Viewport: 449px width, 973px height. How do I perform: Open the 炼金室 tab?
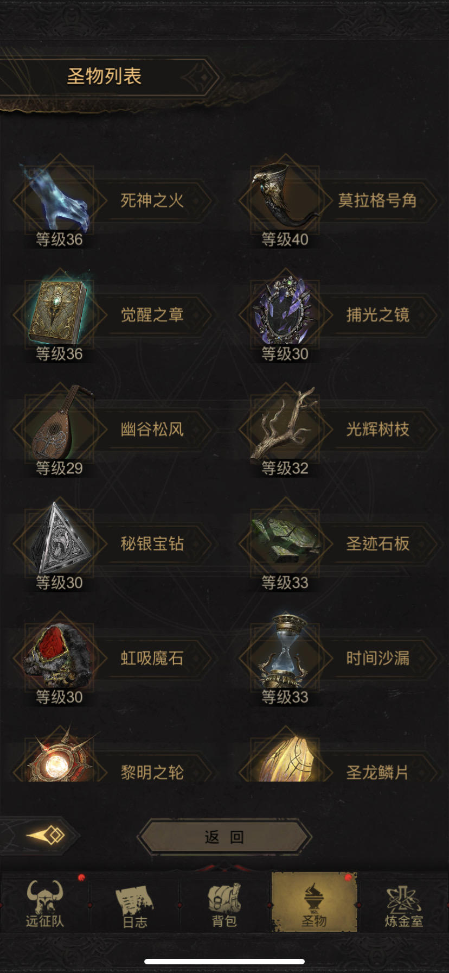pos(403,903)
